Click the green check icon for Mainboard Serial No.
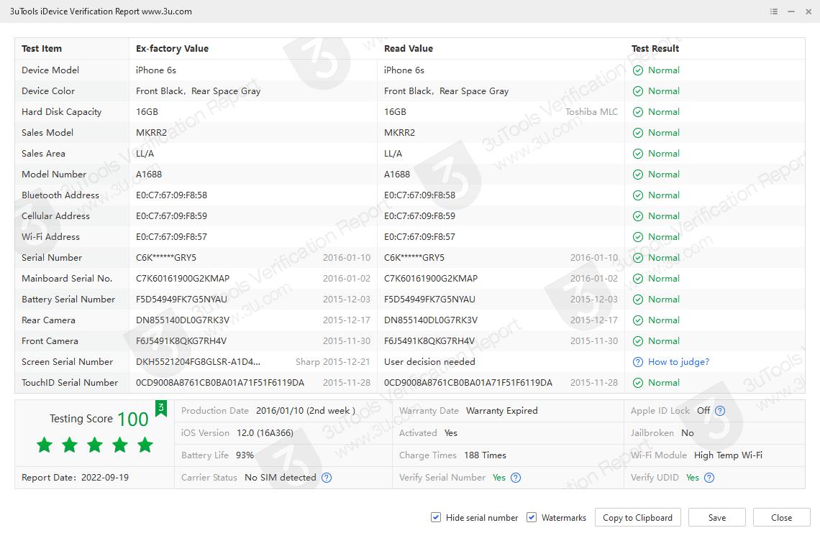 [637, 279]
